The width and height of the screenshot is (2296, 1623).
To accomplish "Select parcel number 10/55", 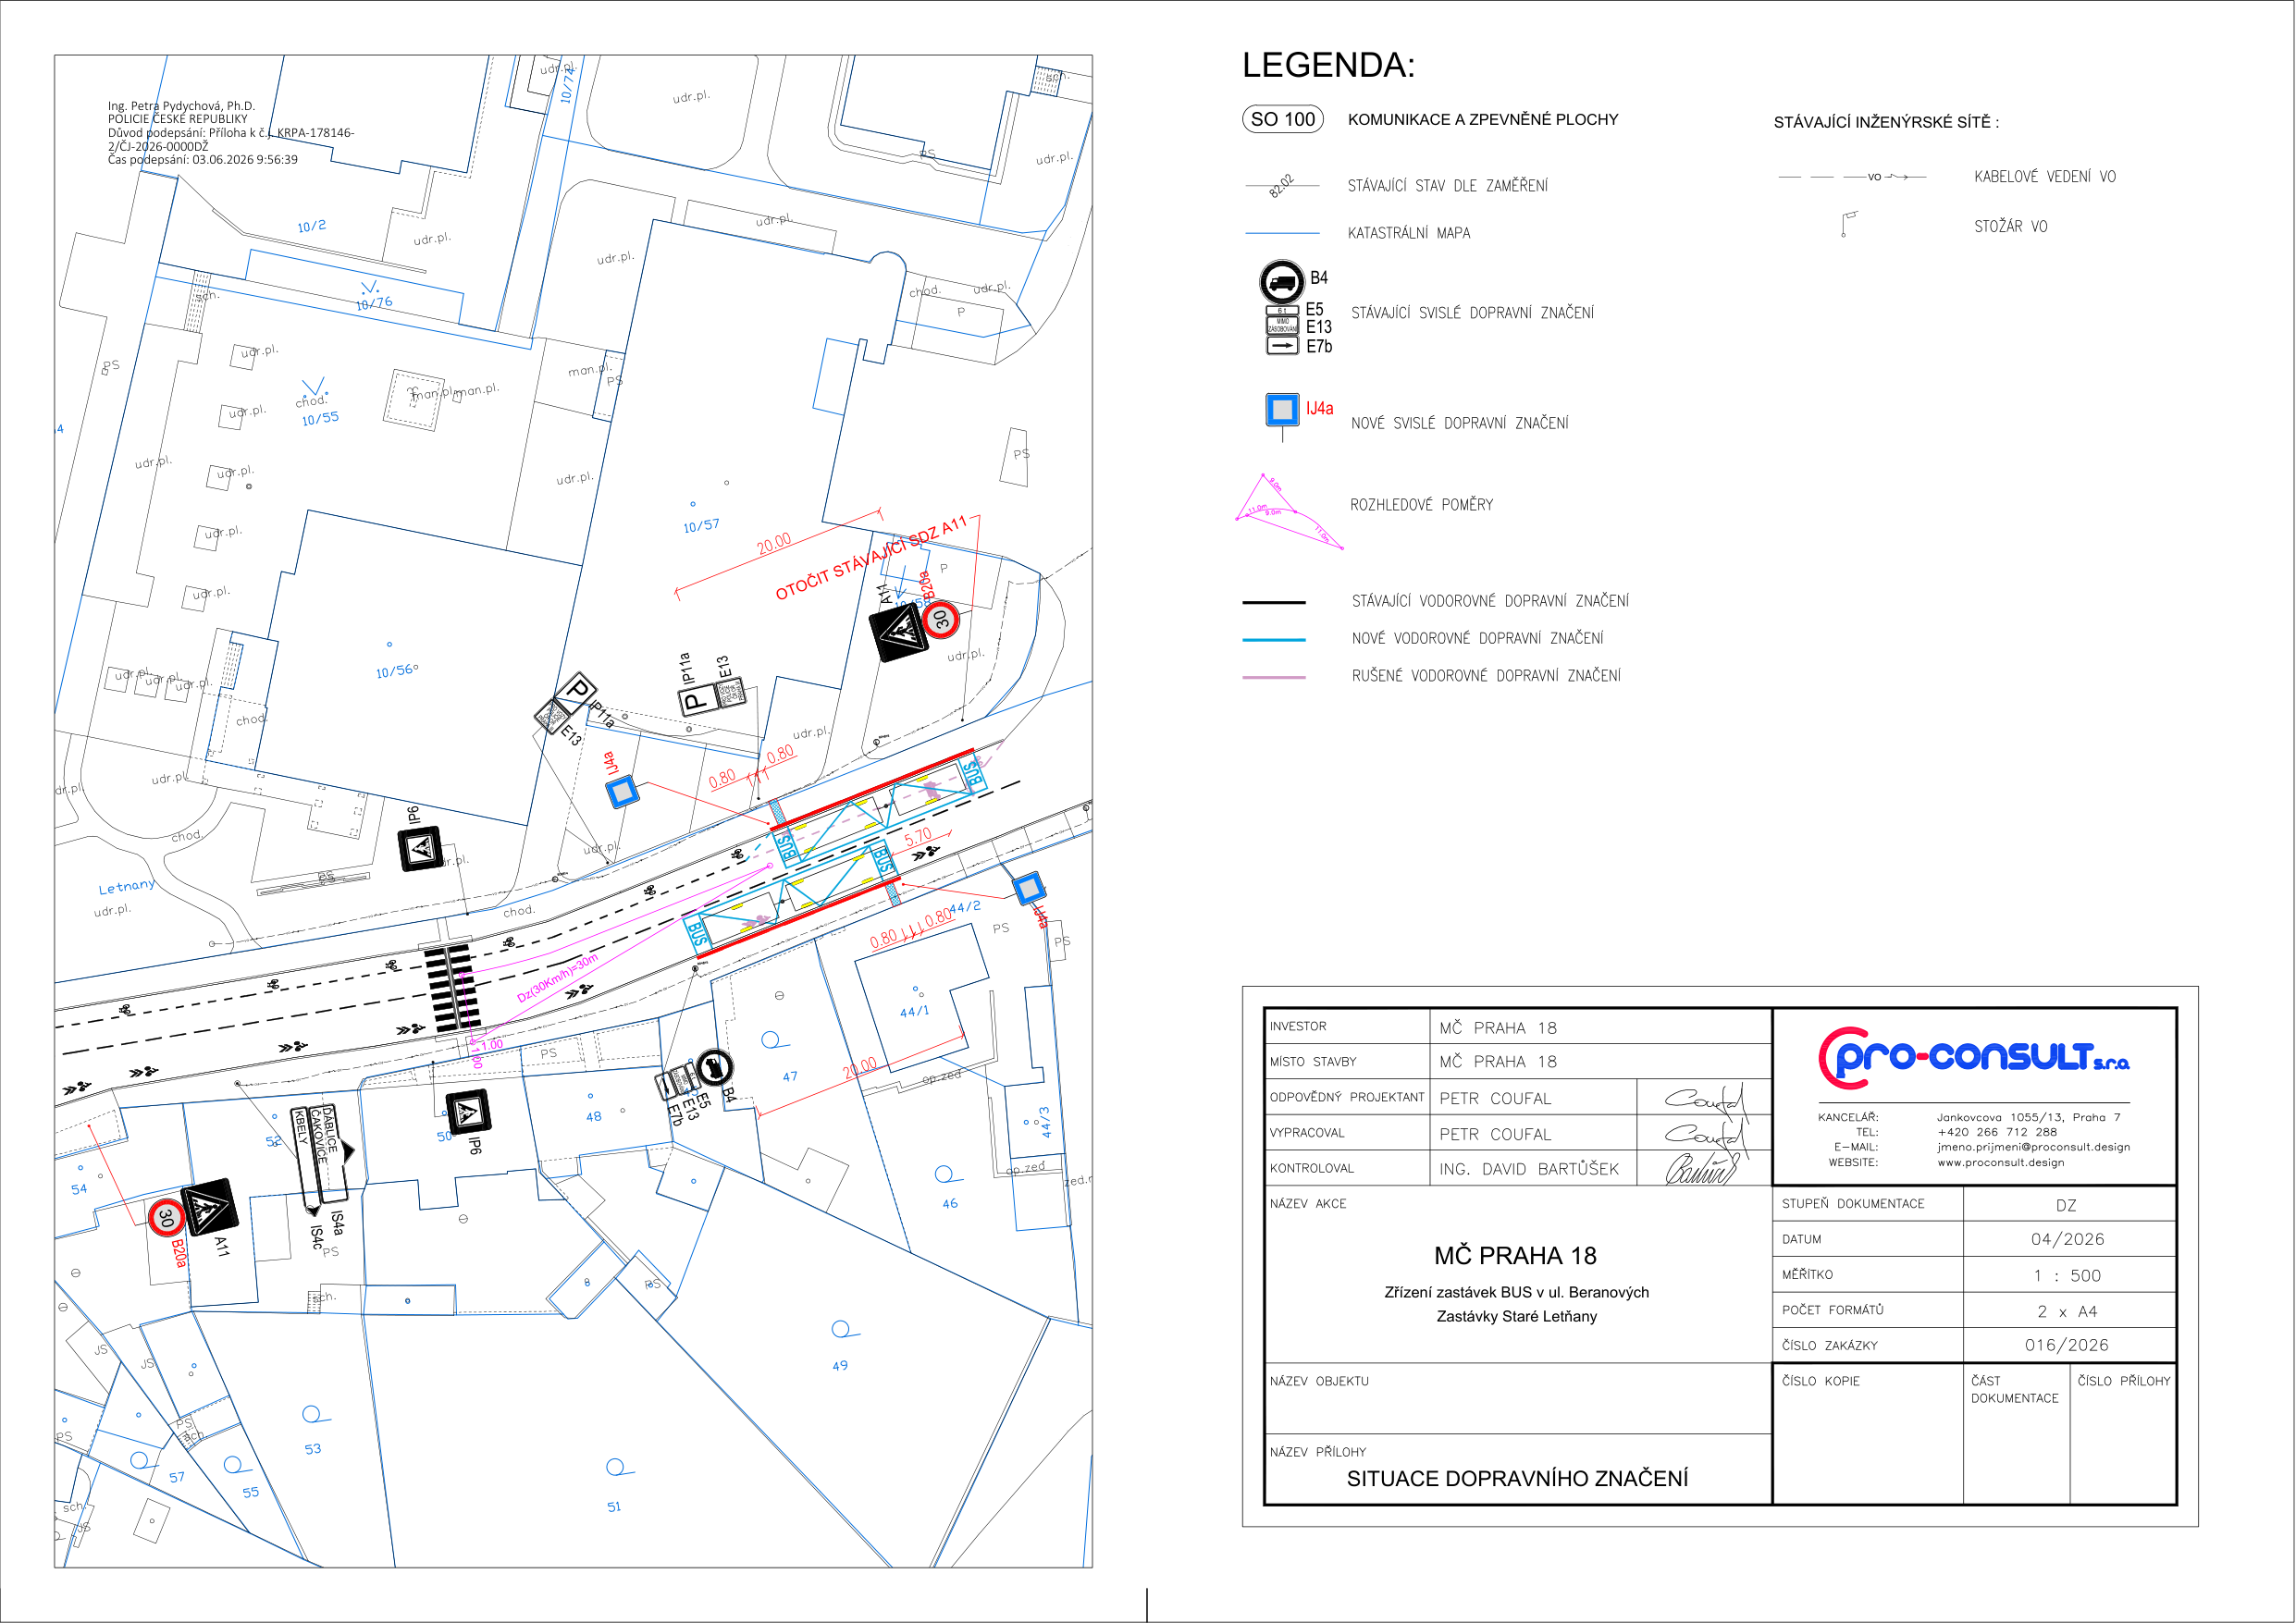I will (320, 419).
